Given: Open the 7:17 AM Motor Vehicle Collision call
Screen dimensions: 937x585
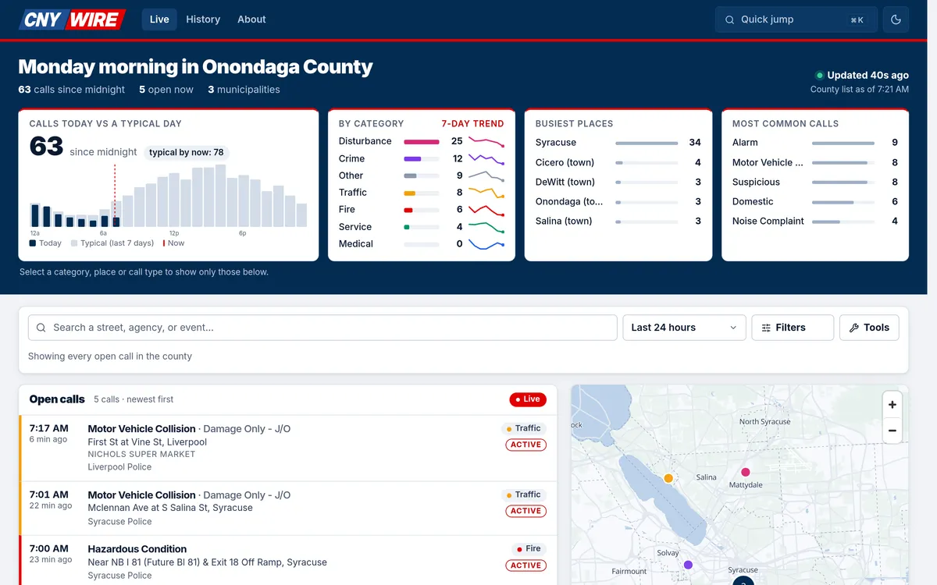Looking at the screenshot, I should click(x=288, y=448).
